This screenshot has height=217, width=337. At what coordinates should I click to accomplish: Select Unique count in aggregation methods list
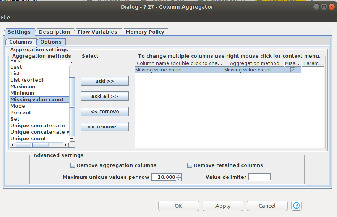click(x=28, y=138)
